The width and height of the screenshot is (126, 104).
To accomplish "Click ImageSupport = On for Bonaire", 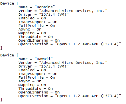I will click(x=38, y=22).
